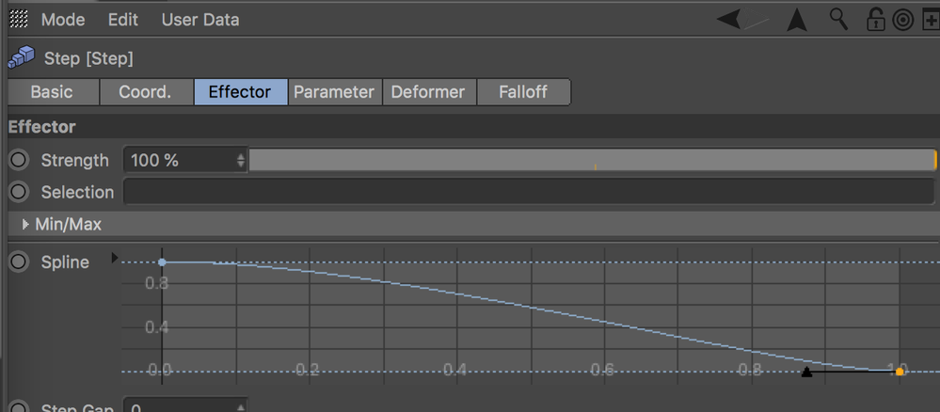This screenshot has width=940, height=412.
Task: Toggle the Strength animation circle
Action: 19,160
